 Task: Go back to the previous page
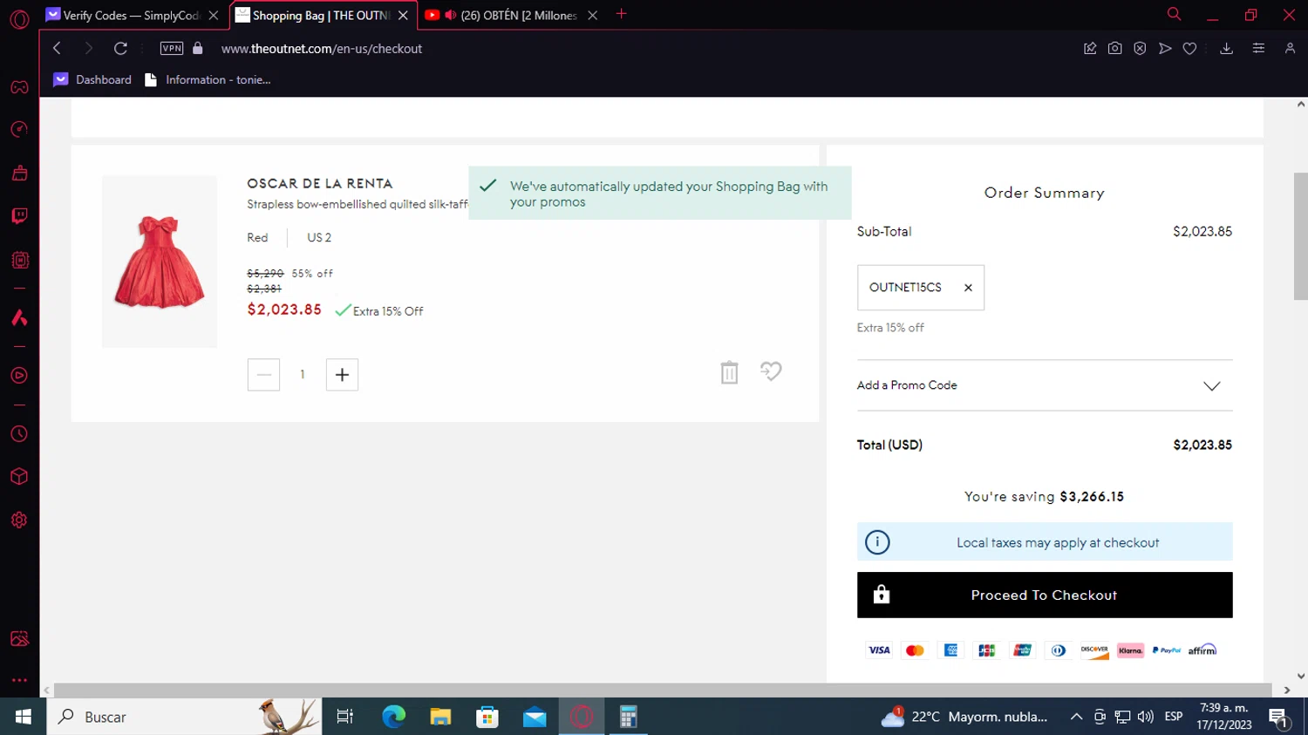(x=58, y=49)
